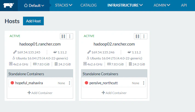Screen dimensions: 195x112
Task: Click 4x2.6 GHz value on hadoop02
Action: 95,64
